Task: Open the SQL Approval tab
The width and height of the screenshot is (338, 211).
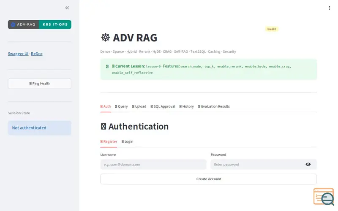Action: (x=163, y=106)
